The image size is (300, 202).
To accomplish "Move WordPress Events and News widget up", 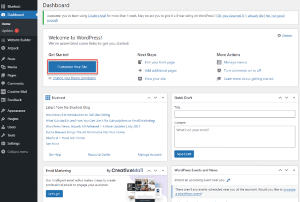I will pos(280,170).
